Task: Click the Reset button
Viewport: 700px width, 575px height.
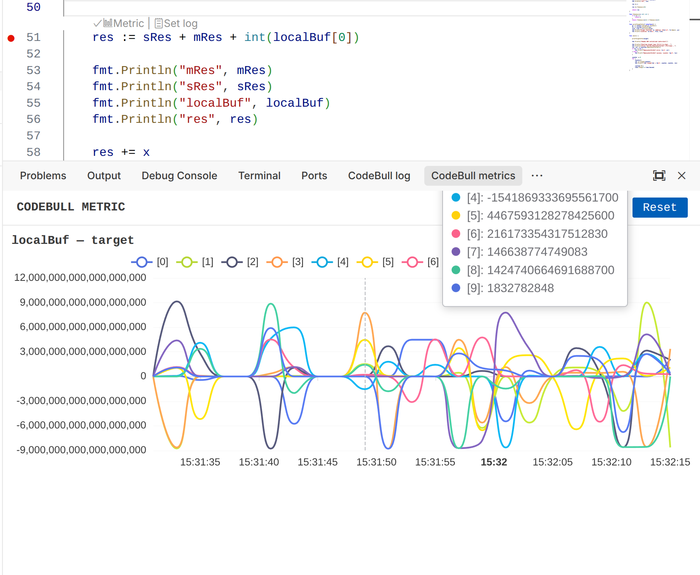Action: tap(660, 207)
